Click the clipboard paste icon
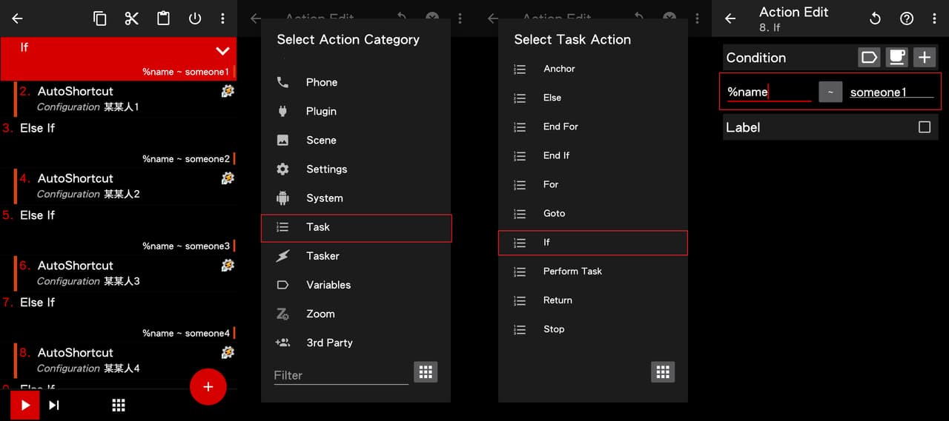This screenshot has height=421, width=949. (164, 18)
